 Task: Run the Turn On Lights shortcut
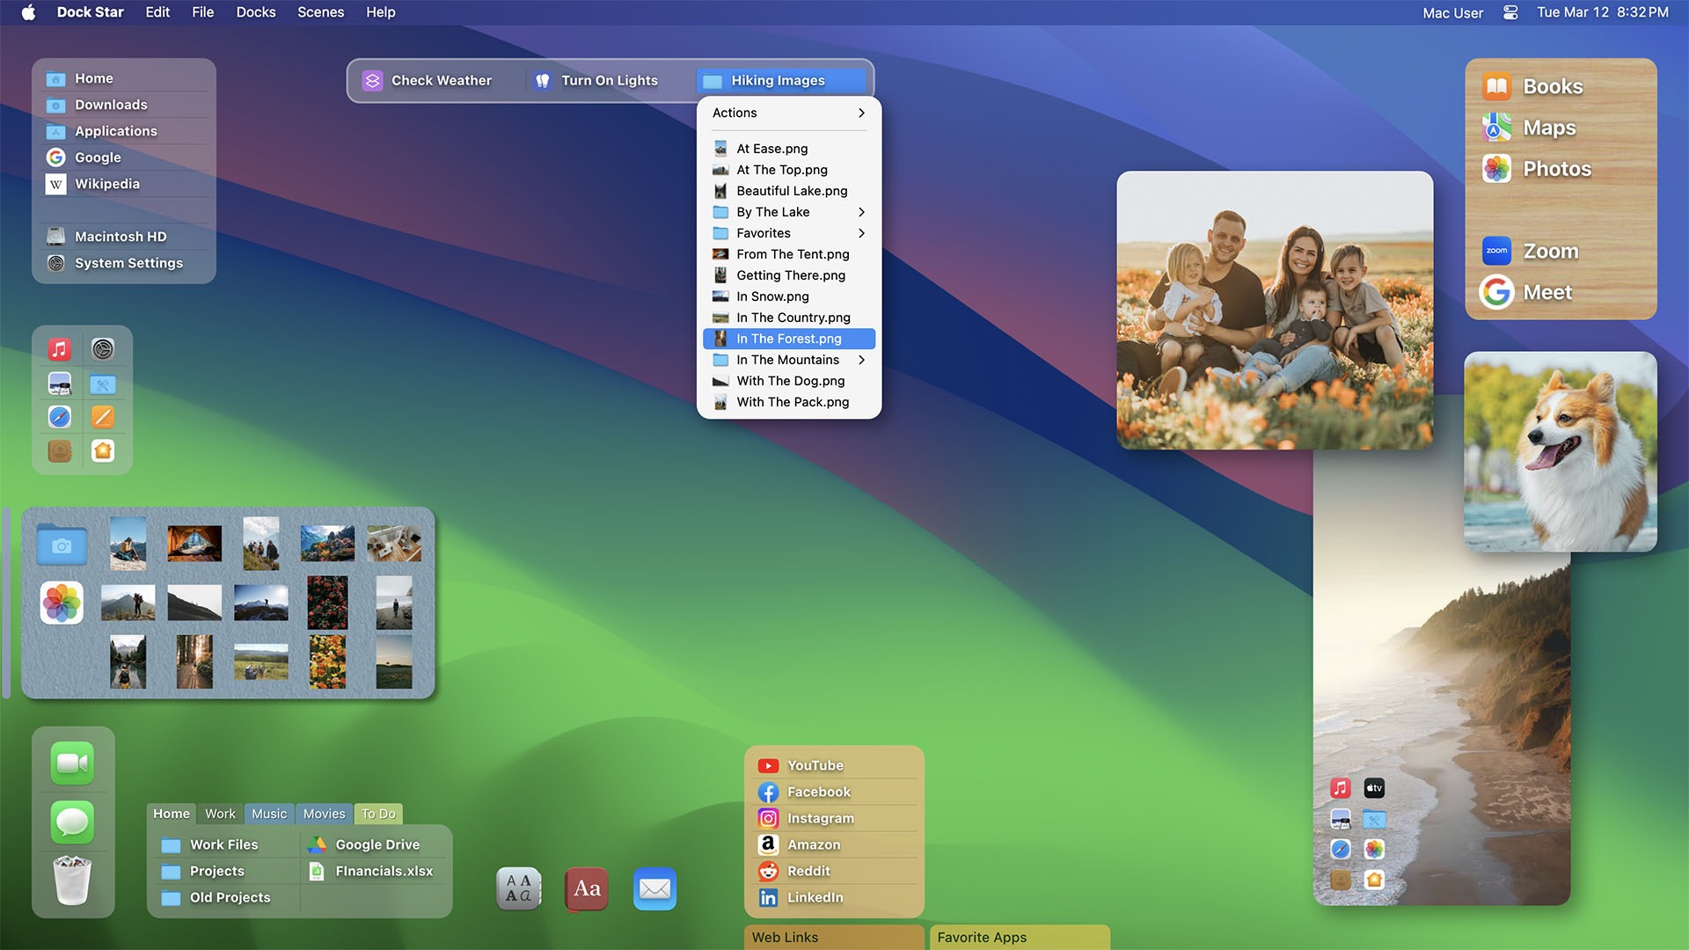point(596,80)
